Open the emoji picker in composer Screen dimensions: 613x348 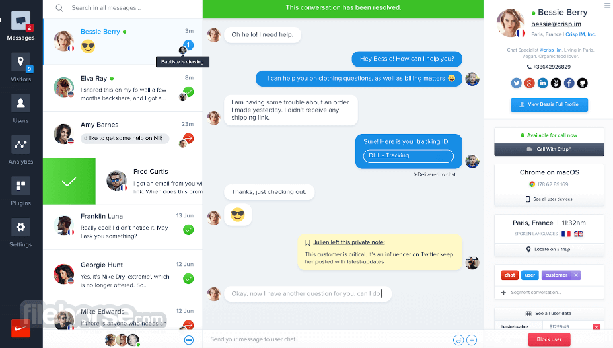[458, 340]
